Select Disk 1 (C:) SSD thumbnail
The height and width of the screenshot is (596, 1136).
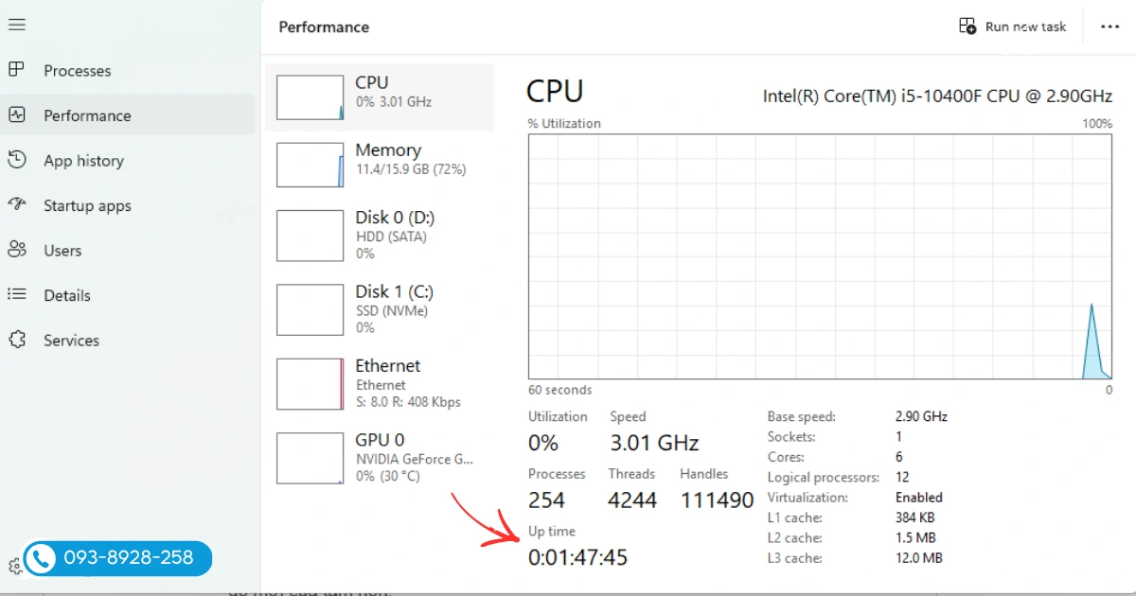310,309
